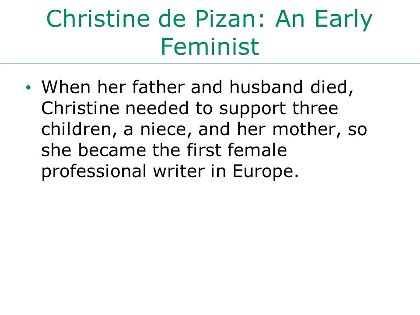
Task: Select the title word "Feminist"
Action: coord(210,47)
